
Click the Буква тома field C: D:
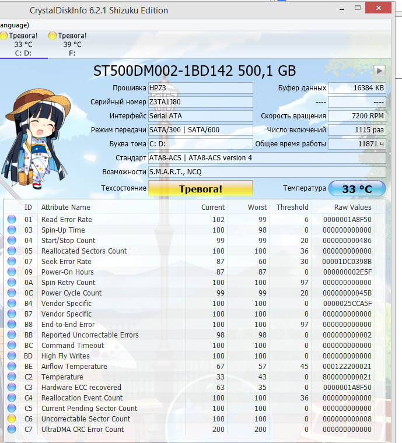(201, 144)
